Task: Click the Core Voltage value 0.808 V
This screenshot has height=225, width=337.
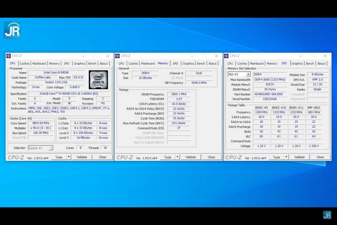Action: click(x=75, y=87)
